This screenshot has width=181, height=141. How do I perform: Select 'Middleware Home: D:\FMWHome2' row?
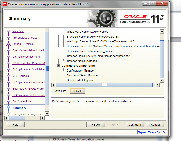(87, 32)
